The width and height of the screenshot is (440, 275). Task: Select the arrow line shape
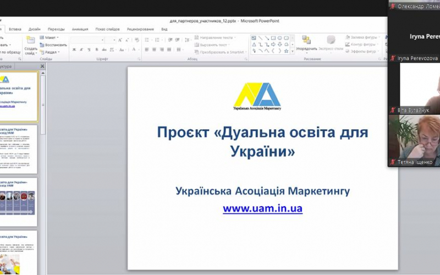tap(267, 38)
